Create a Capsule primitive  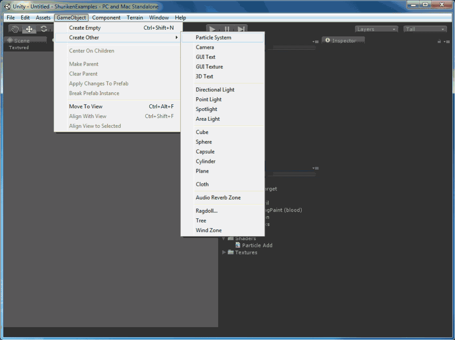(x=223, y=152)
